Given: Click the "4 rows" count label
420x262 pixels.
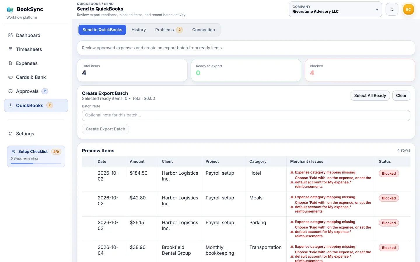Looking at the screenshot, I should [404, 151].
